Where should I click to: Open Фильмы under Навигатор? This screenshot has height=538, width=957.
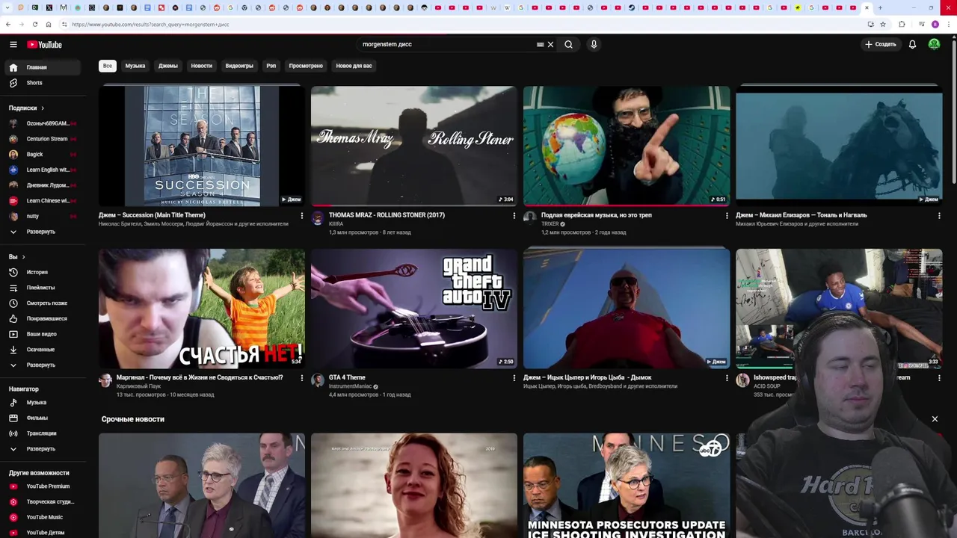[x=43, y=418]
